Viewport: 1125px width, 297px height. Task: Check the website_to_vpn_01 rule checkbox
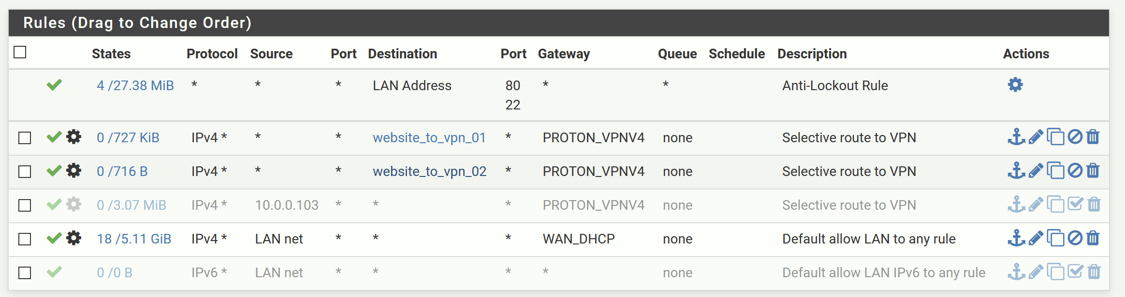point(25,138)
